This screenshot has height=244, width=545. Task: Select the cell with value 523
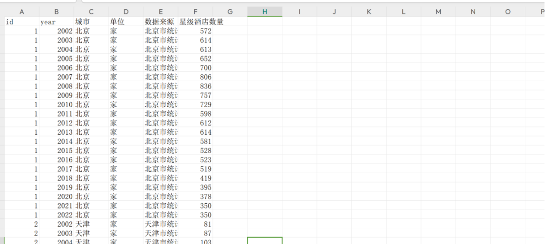click(x=195, y=160)
